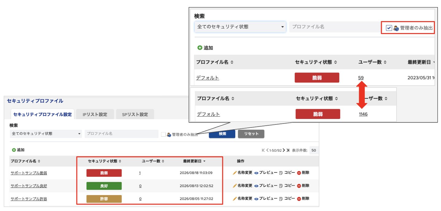This screenshot has height=211, width=441.
Task: Click the blue 検索 button
Action: point(222,134)
